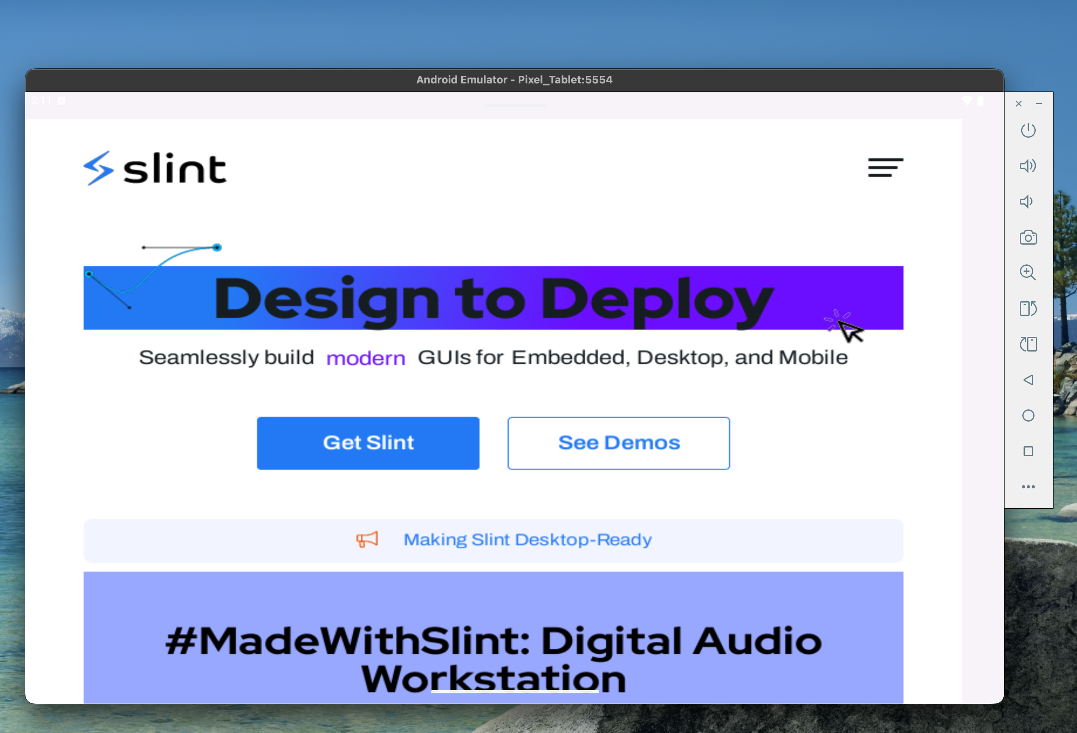Click the Design to Deploy banner
The image size is (1077, 733).
point(493,298)
